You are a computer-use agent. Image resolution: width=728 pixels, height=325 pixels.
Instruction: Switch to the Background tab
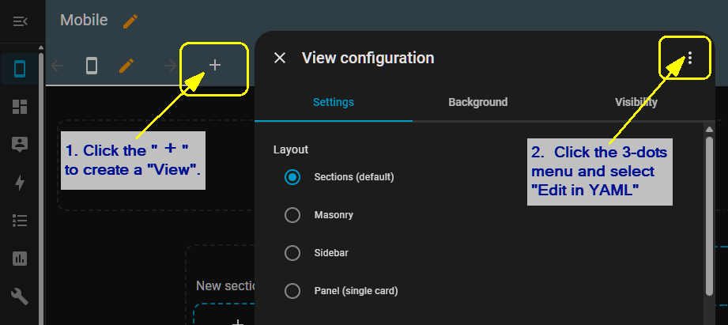click(x=477, y=102)
